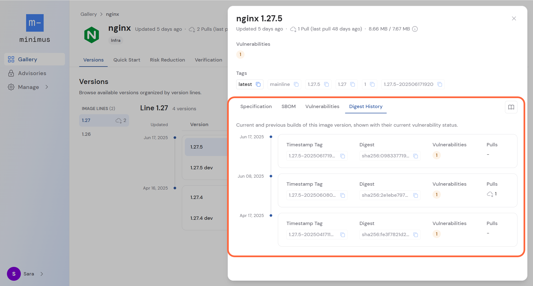Click the Jun 17, 2025 digest history marker
Viewport: 533px width, 286px height.
tap(271, 137)
